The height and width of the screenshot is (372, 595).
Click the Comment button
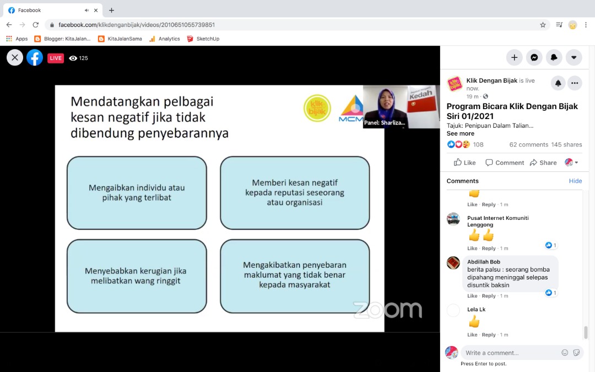[504, 163]
